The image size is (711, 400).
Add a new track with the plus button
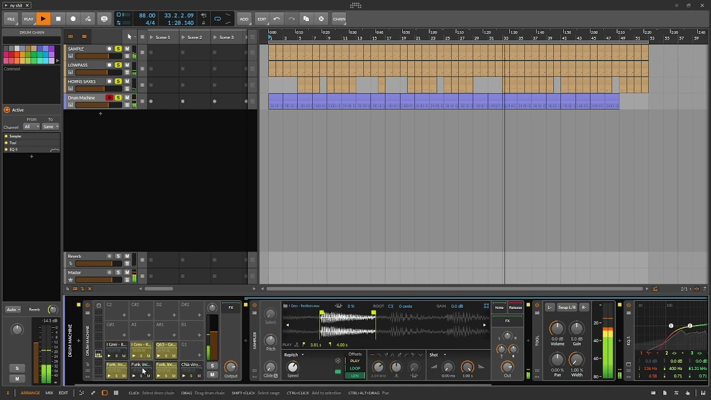point(101,114)
